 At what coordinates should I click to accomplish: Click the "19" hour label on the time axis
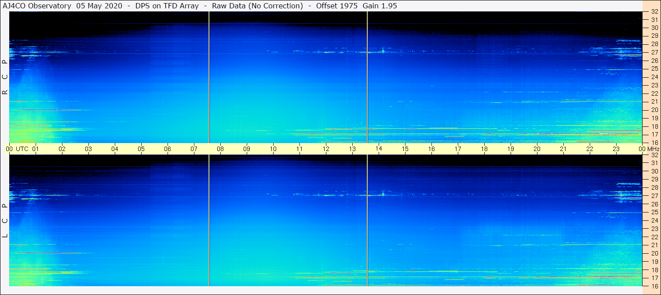[511, 149]
